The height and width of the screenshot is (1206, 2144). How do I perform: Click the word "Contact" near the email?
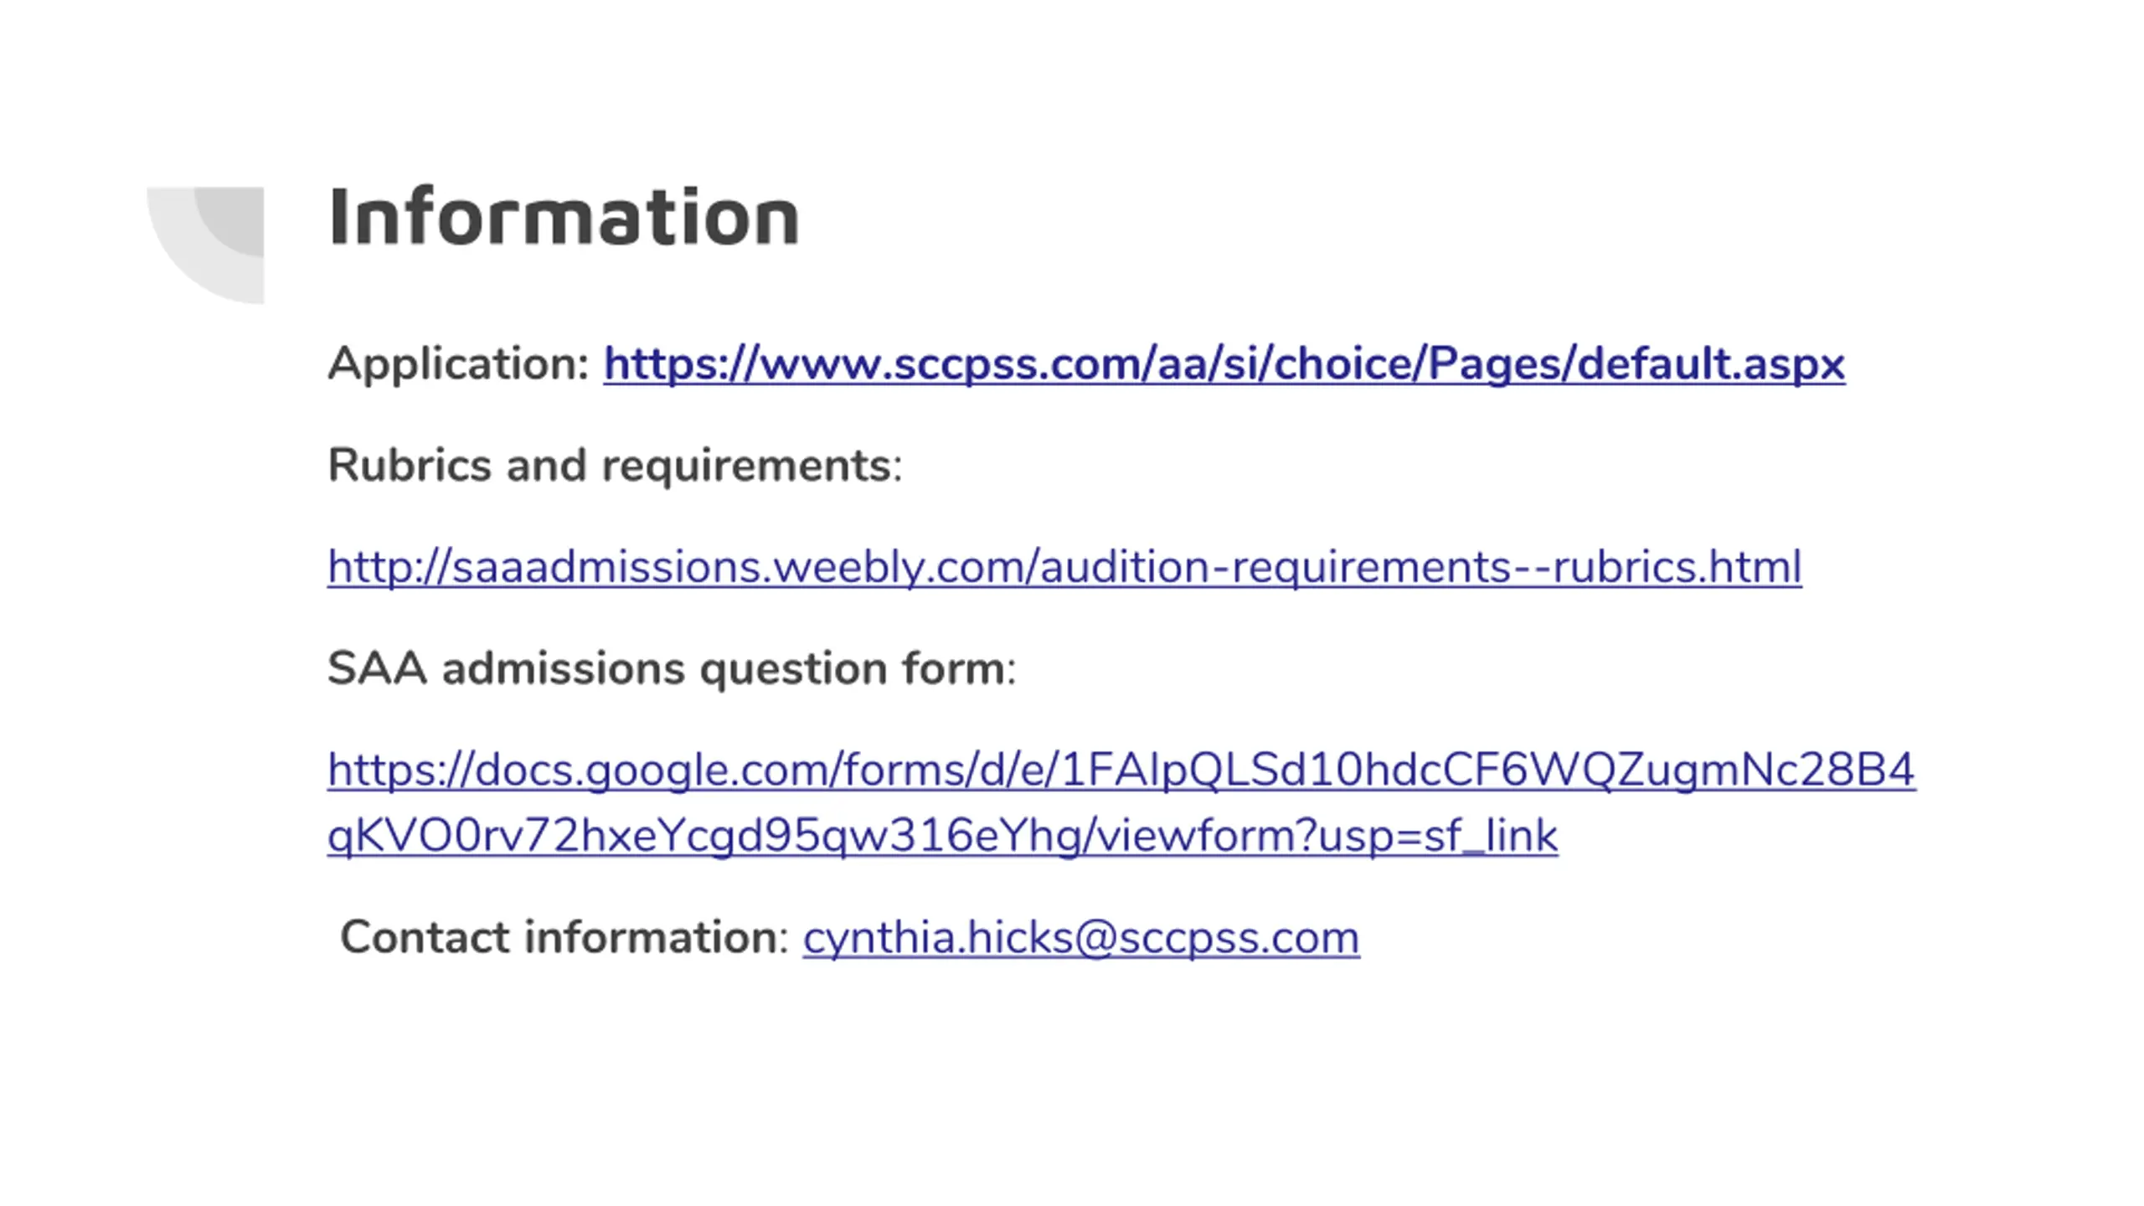click(x=425, y=938)
